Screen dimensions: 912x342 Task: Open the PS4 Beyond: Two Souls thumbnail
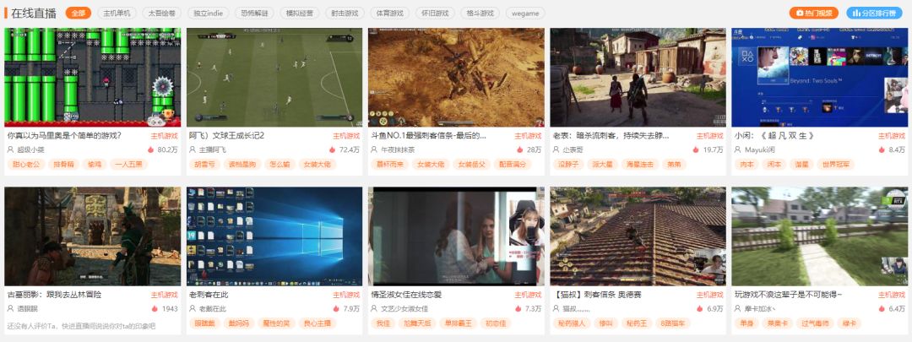(819, 77)
